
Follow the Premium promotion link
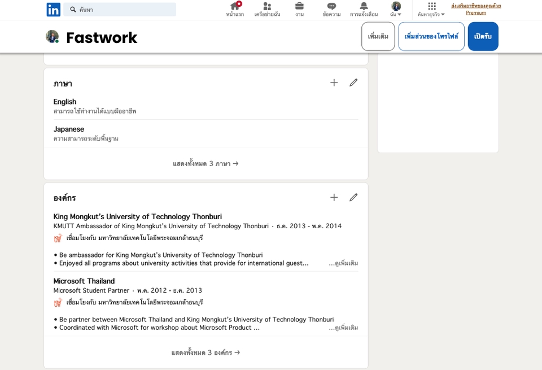click(x=476, y=10)
